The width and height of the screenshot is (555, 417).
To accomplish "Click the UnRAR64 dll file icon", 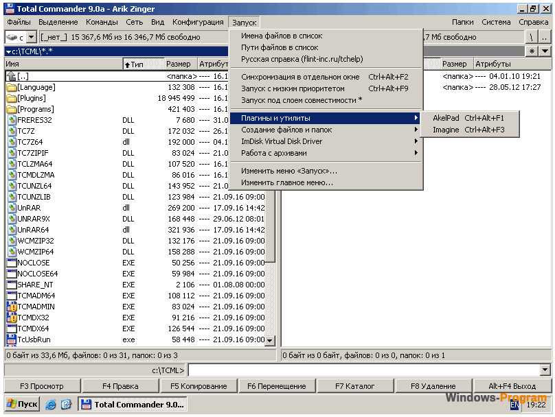I will 12,230.
